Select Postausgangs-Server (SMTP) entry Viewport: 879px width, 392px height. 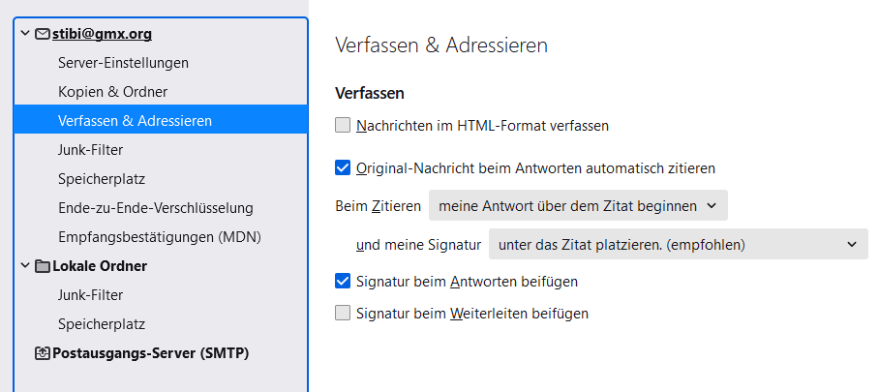click(150, 353)
